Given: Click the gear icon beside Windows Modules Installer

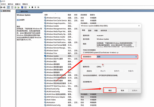Looking at the screenshot, I should (x=45, y=37).
